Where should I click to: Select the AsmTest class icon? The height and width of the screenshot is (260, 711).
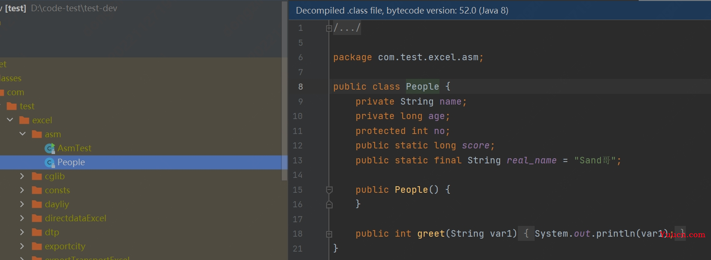[49, 148]
